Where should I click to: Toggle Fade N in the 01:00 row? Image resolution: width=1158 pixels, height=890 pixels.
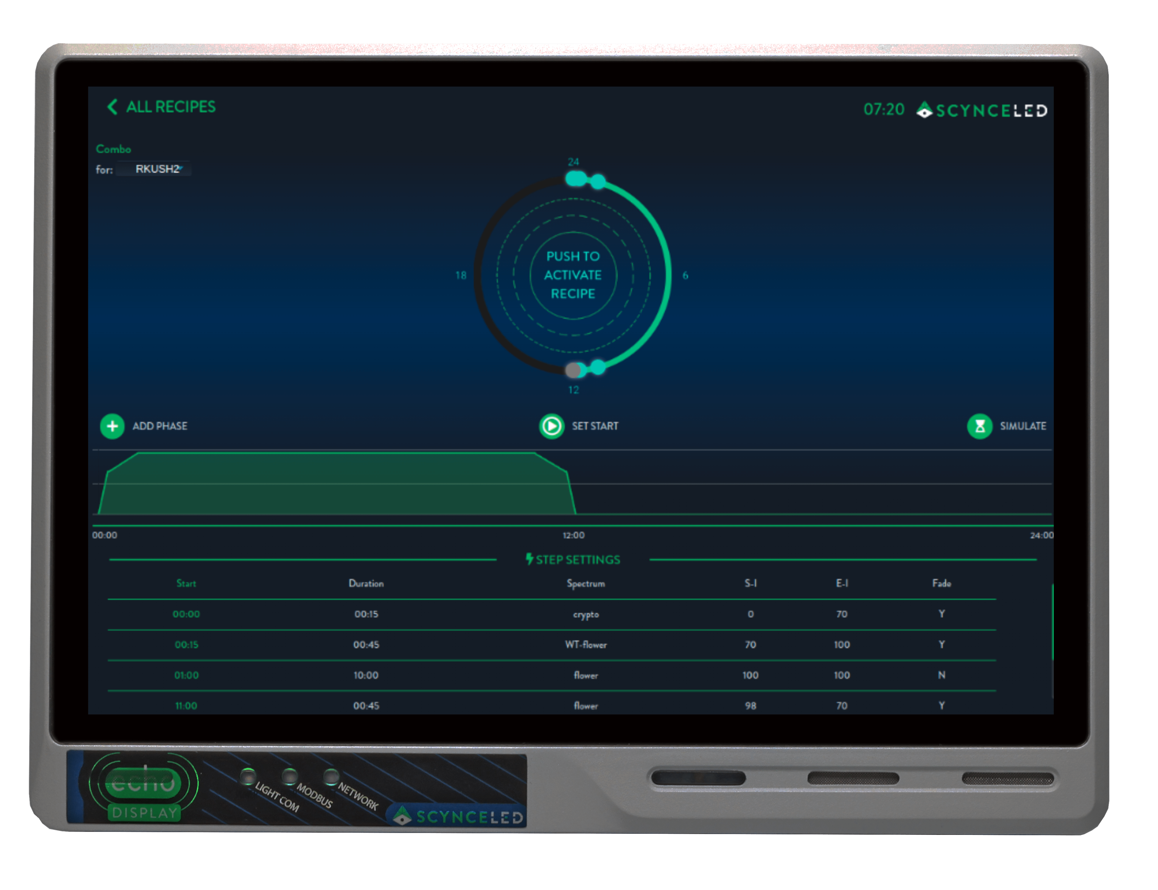point(941,675)
